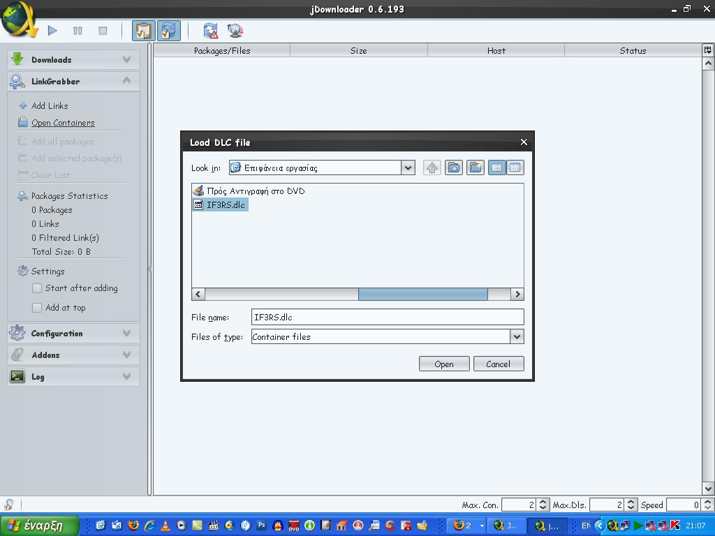Click the Cancel button

pyautogui.click(x=499, y=364)
